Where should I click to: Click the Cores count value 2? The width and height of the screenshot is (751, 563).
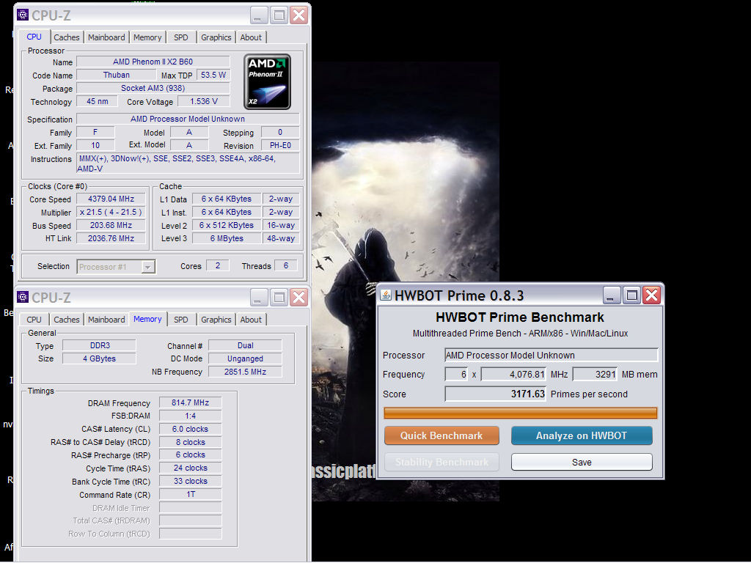[x=217, y=265]
